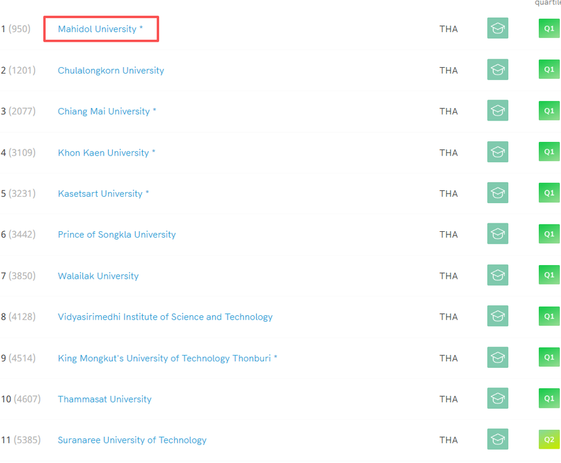The width and height of the screenshot is (561, 463).
Task: Click the Q1 badge for Mahidol University
Action: 549,29
